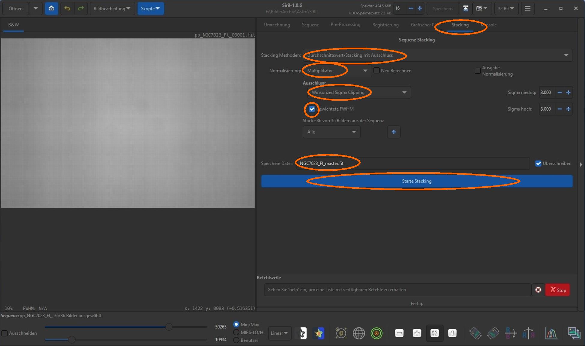Click the green concentric circles icon
585x346 pixels.
(x=376, y=333)
